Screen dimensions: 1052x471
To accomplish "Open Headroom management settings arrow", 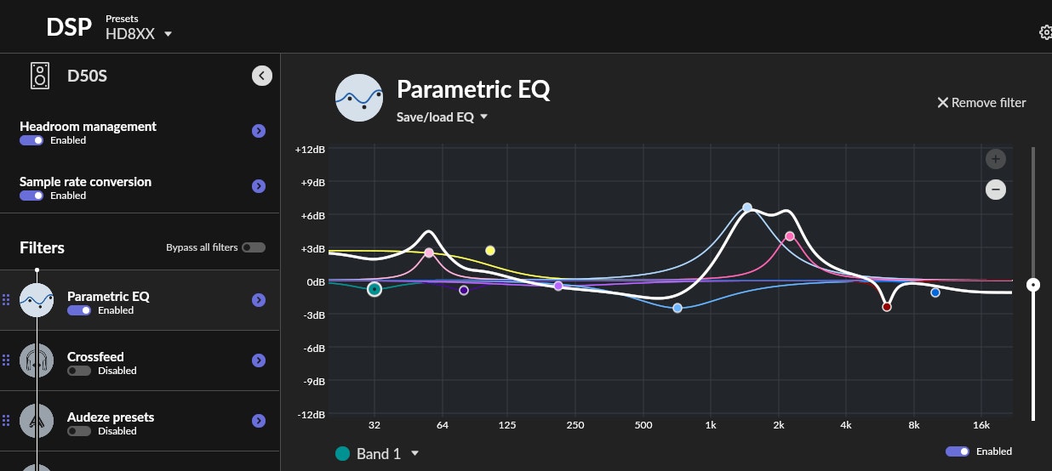I will click(x=259, y=131).
